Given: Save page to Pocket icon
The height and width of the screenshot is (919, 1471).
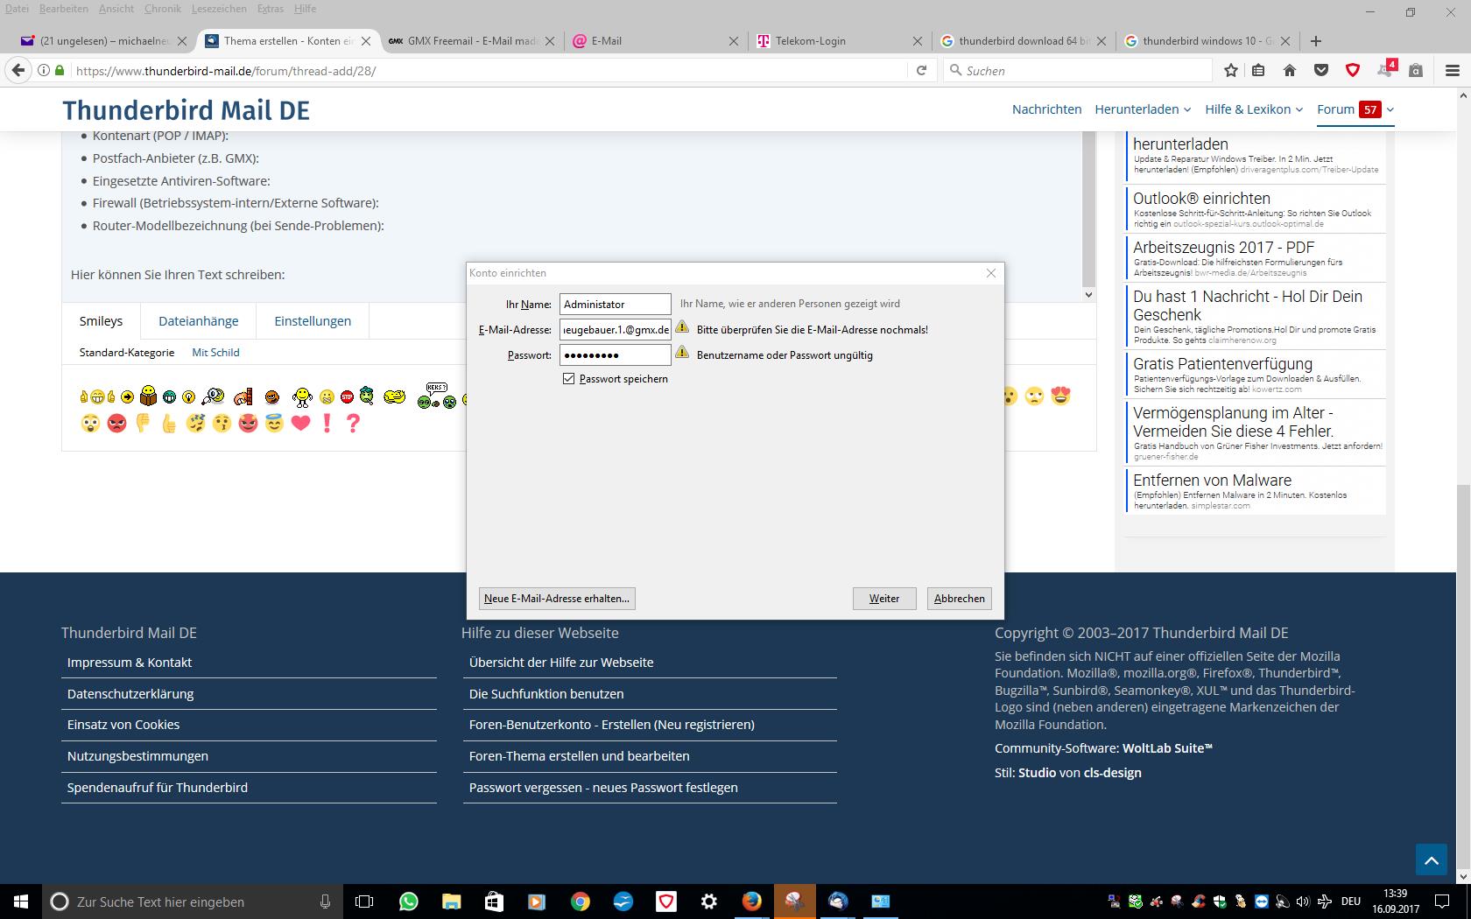Looking at the screenshot, I should pos(1321,71).
